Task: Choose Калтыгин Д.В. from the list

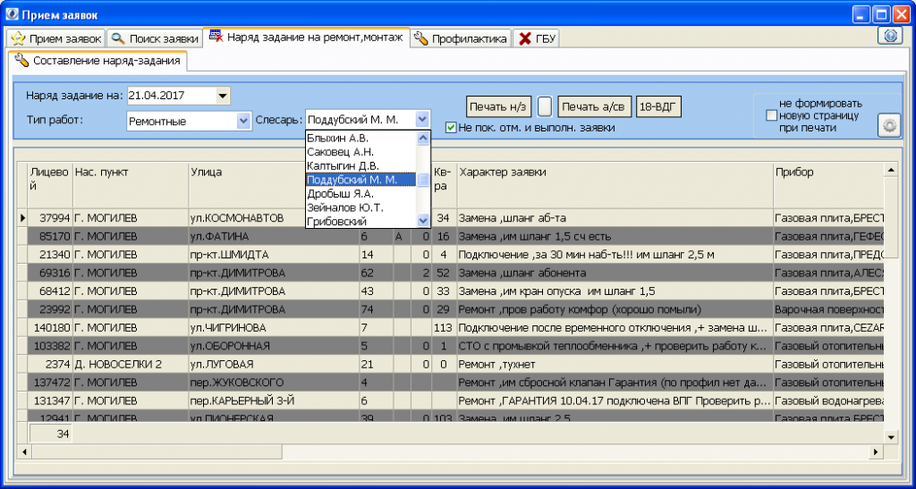Action: [360, 165]
